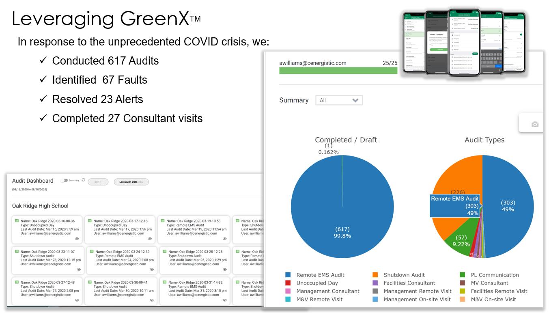This screenshot has height=313, width=549.
Task: Click the Leveraging GreenX slide title
Action: [x=106, y=19]
